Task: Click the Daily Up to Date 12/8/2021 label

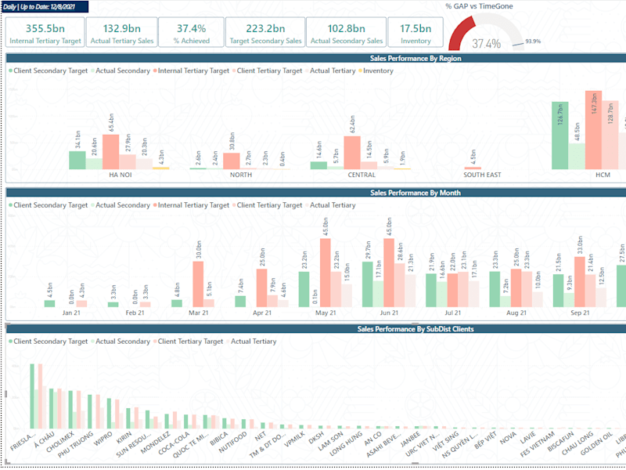Action: [45, 7]
